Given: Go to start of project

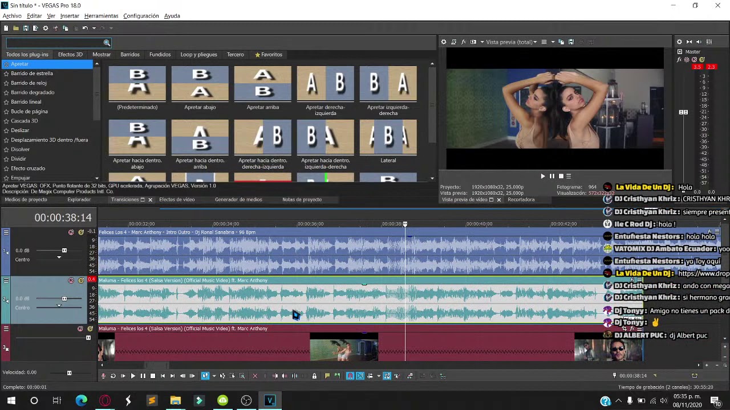Looking at the screenshot, I should click(163, 376).
